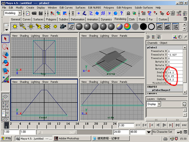189x142 pixels.
Task: Click the Translate Y value field
Action: (175, 55)
